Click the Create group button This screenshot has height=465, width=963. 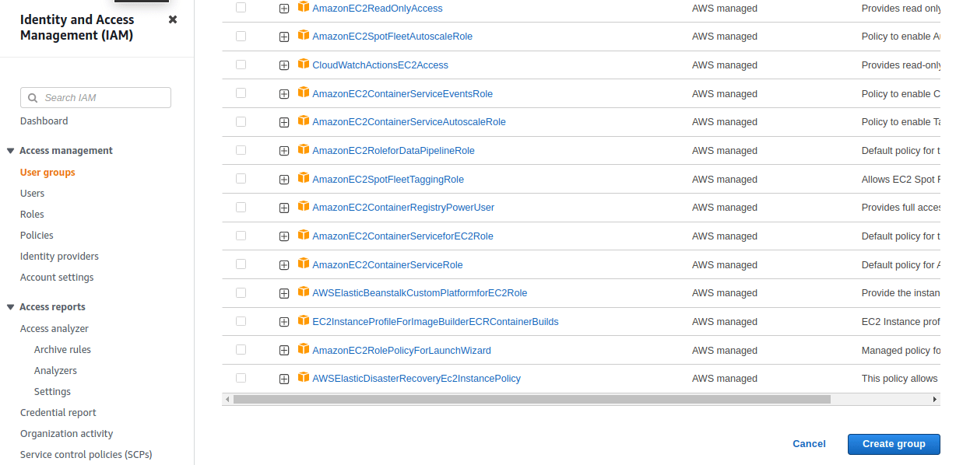coord(894,444)
